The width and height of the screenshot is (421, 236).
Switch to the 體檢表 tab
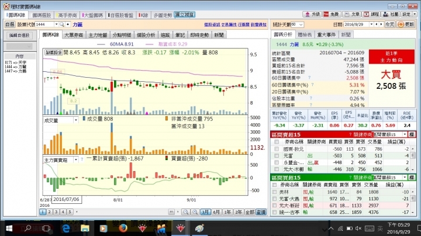click(305, 34)
